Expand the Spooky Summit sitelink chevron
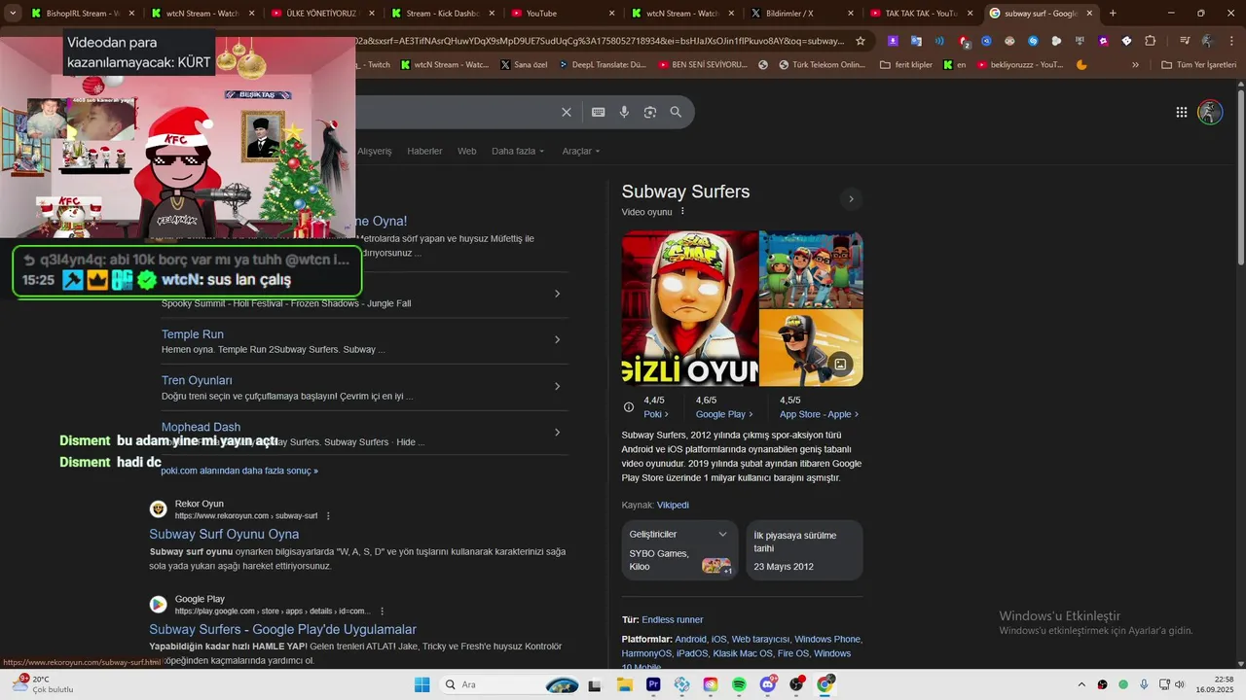1246x700 pixels. [x=558, y=294]
